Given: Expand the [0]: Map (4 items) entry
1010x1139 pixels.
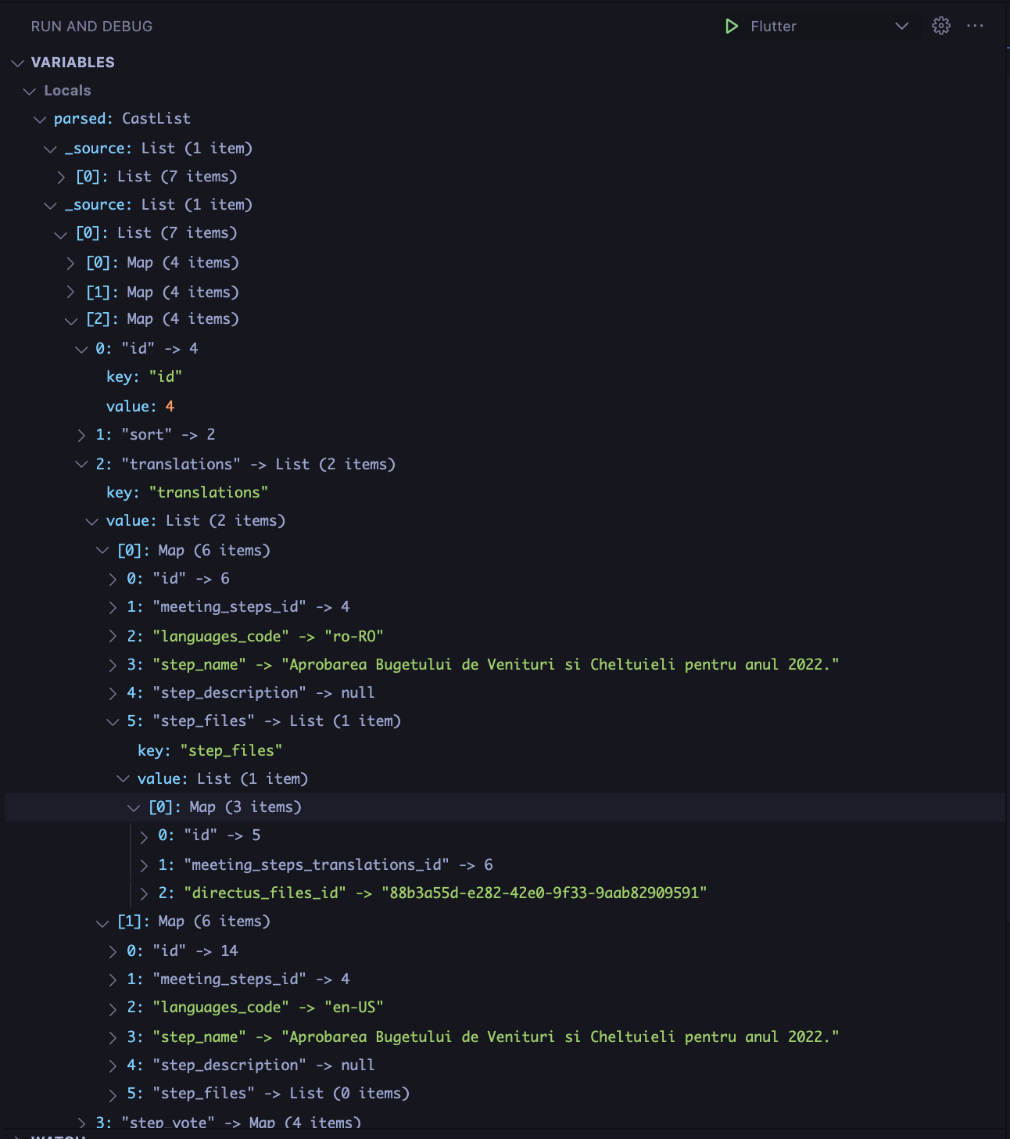Looking at the screenshot, I should pos(72,263).
